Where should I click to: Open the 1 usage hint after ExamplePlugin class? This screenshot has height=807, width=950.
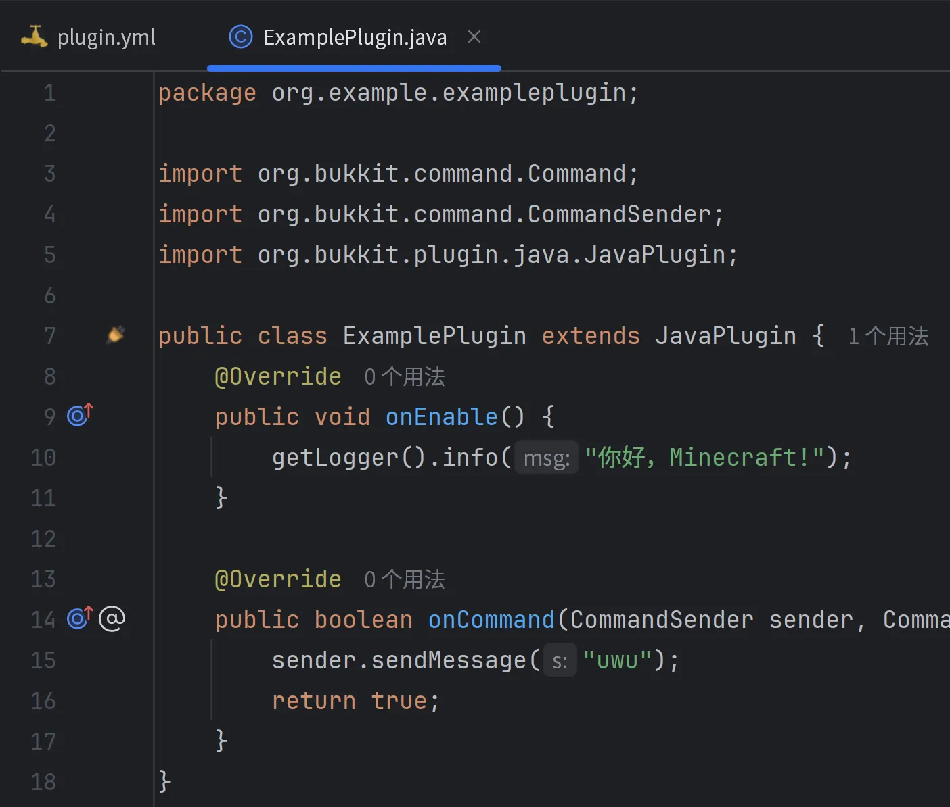[888, 336]
